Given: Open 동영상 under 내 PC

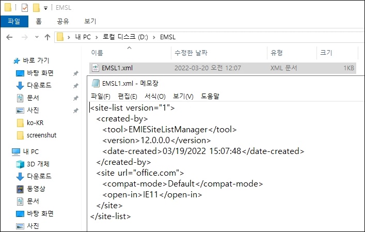Looking at the screenshot, I should tap(36, 189).
